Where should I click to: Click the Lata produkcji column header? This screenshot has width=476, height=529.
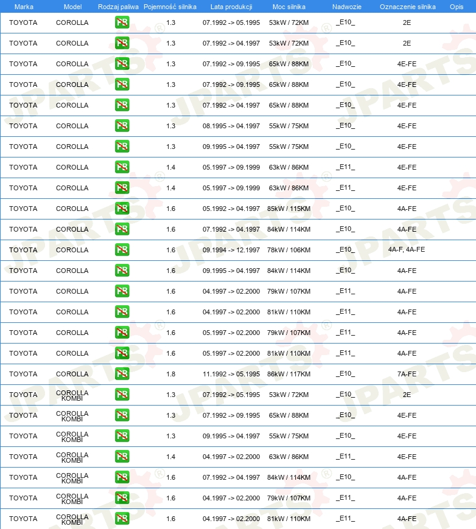(x=231, y=7)
